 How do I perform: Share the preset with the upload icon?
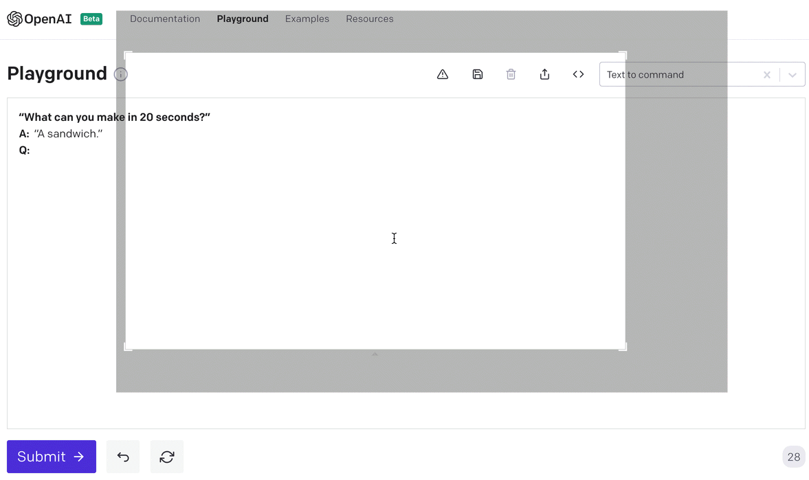[x=544, y=75]
